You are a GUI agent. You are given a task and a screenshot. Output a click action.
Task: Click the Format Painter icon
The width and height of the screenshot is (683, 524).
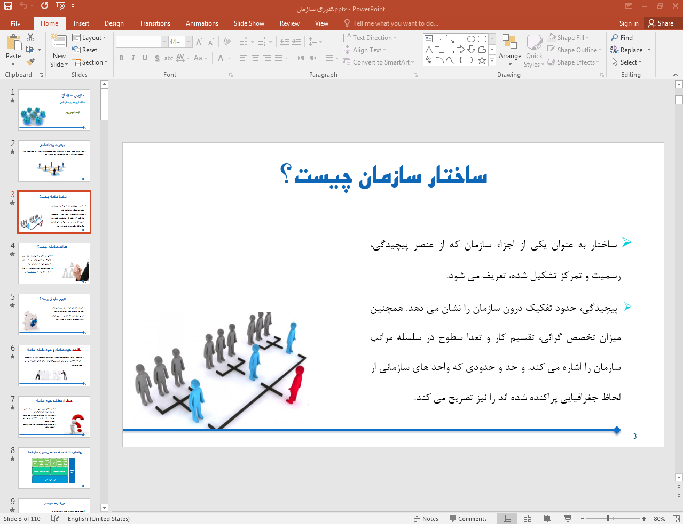[30, 62]
